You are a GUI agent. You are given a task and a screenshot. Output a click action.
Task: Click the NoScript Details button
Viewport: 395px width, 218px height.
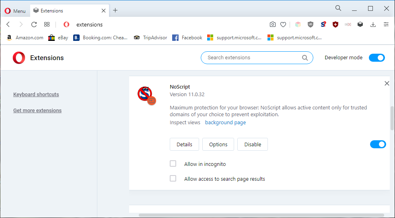pos(184,144)
